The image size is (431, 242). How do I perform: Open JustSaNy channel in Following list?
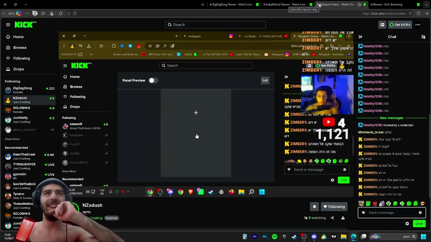[30, 120]
